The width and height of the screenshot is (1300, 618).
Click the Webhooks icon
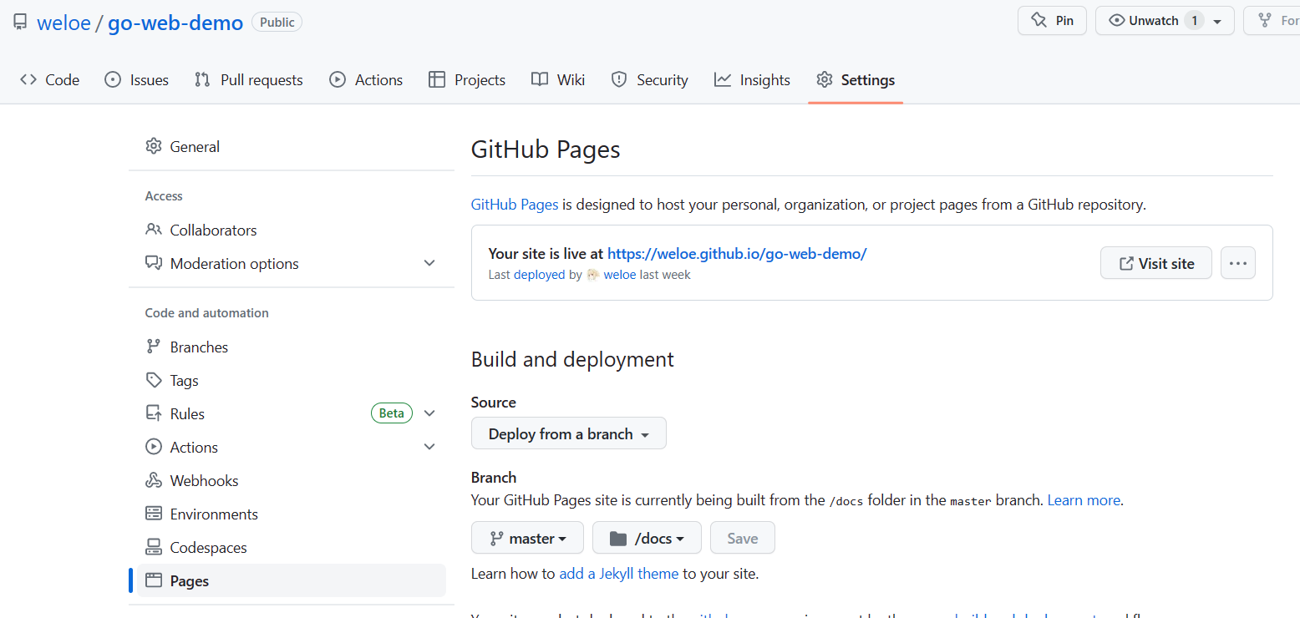point(154,480)
